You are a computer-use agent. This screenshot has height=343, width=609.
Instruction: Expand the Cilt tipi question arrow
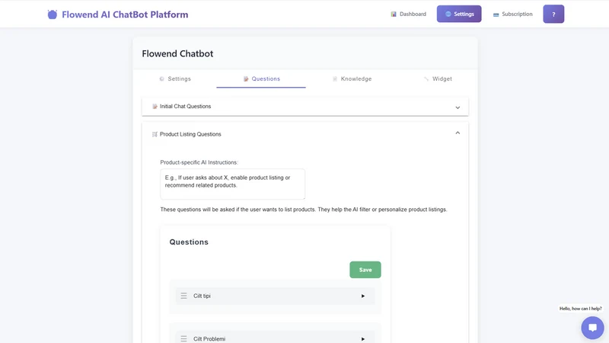[363, 296]
